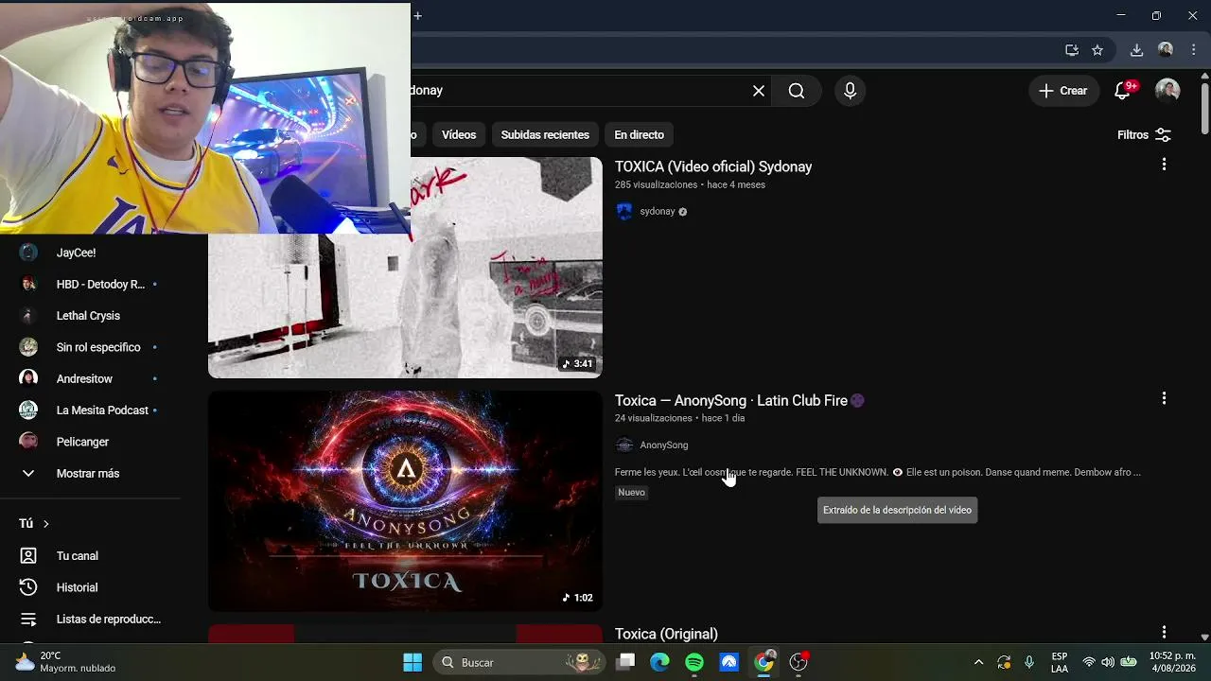
Task: Open the blue mountain app on the taskbar
Action: click(x=728, y=662)
